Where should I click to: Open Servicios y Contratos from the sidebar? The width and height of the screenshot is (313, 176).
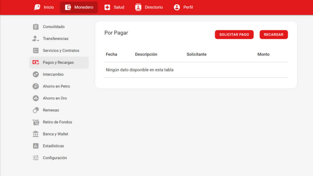[x=61, y=50]
